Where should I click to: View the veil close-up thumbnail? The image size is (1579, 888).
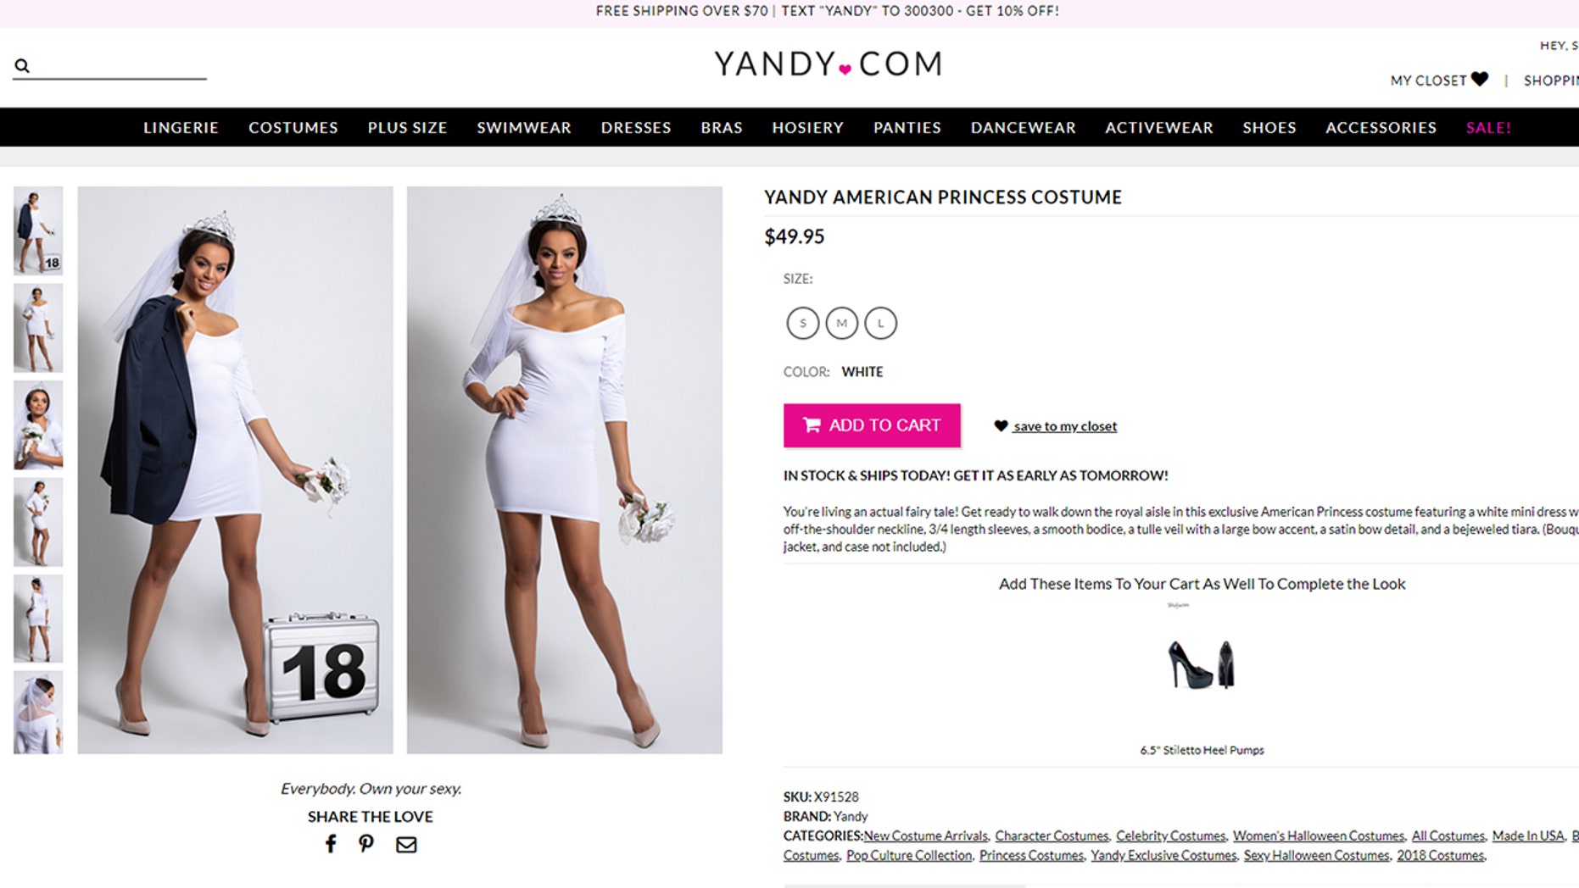click(38, 713)
